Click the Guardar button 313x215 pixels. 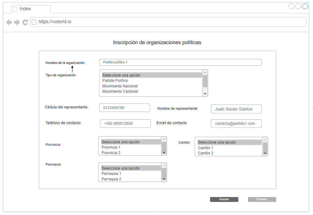click(224, 199)
